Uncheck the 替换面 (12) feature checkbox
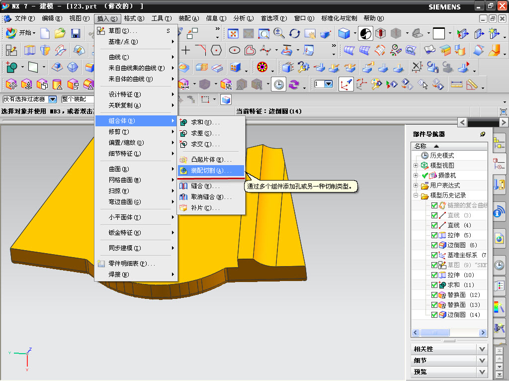 434,295
